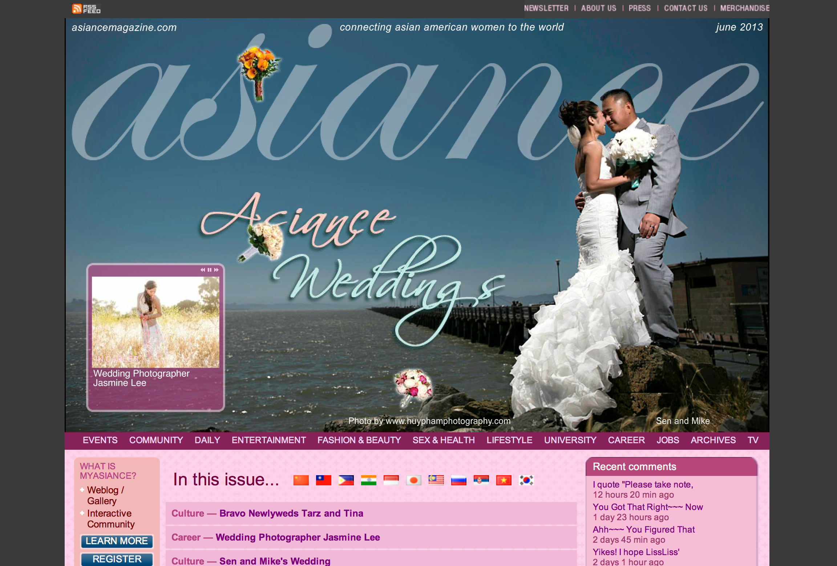This screenshot has width=837, height=566.
Task: Click the China flag icon
Action: point(301,480)
